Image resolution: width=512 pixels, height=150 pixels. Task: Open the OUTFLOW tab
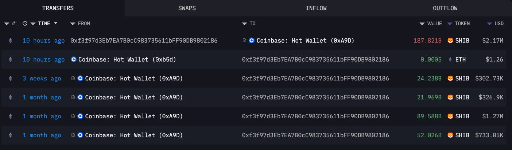tap(445, 8)
